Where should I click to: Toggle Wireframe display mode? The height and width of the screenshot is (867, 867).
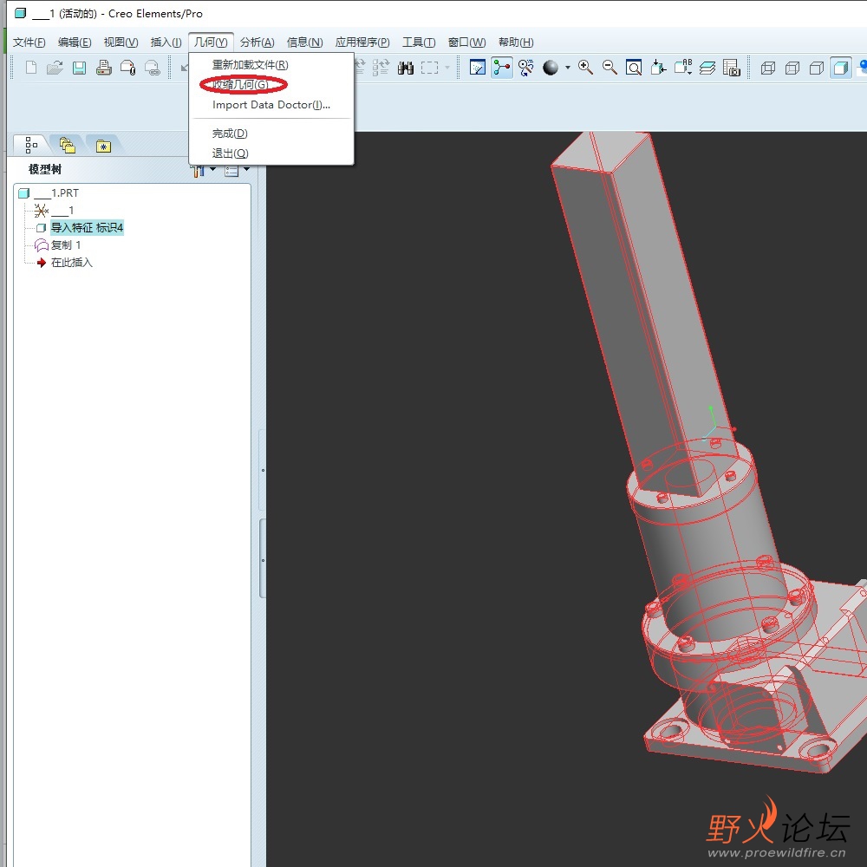pos(767,68)
